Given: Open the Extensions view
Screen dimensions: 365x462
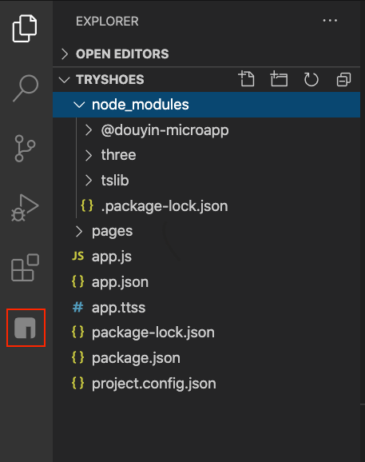Looking at the screenshot, I should pyautogui.click(x=25, y=267).
